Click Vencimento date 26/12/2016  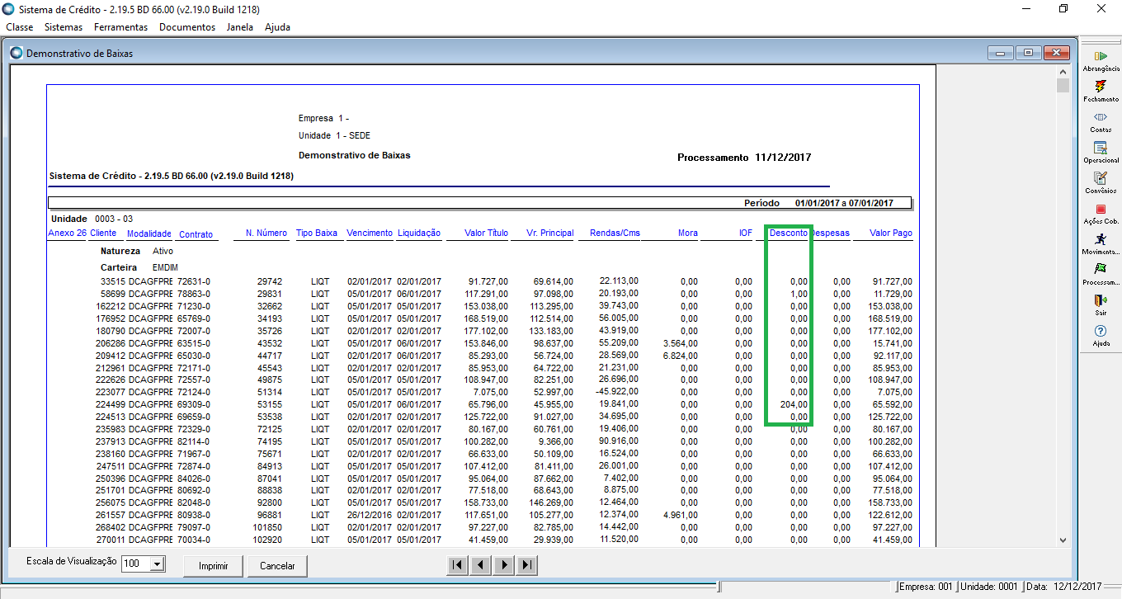(370, 515)
